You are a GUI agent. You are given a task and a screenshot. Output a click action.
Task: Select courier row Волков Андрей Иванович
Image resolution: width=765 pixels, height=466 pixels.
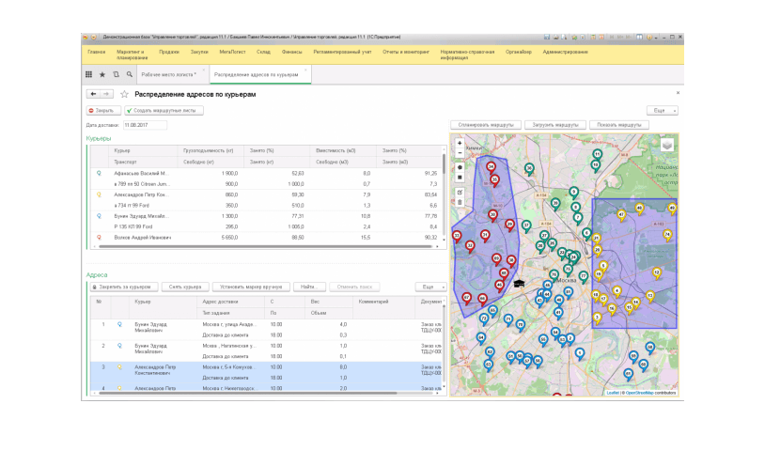pyautogui.click(x=266, y=238)
